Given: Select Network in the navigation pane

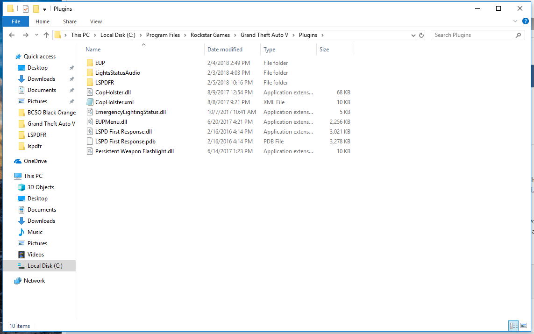Looking at the screenshot, I should pyautogui.click(x=34, y=281).
